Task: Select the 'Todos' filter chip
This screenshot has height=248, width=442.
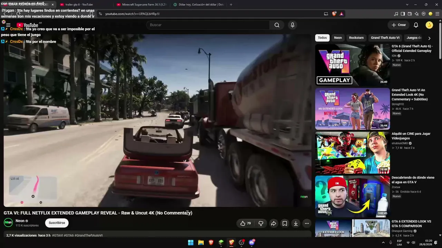Action: (x=322, y=38)
